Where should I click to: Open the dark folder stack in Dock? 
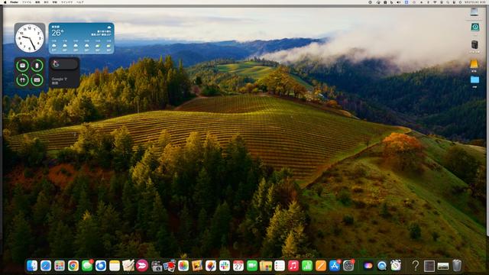[x=429, y=266]
